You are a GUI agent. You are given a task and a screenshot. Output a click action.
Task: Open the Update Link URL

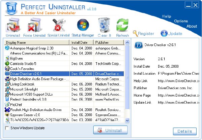point(178,102)
